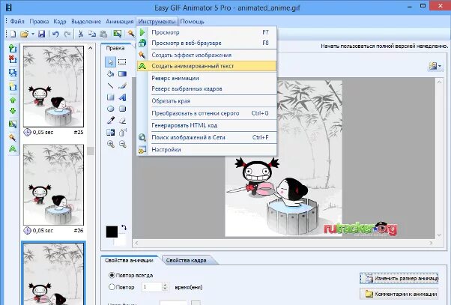Open the Файл menu

click(x=17, y=22)
